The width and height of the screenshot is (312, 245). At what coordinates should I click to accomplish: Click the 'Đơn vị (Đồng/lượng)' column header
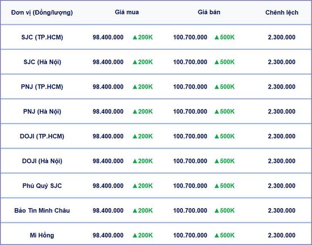tap(42, 12)
